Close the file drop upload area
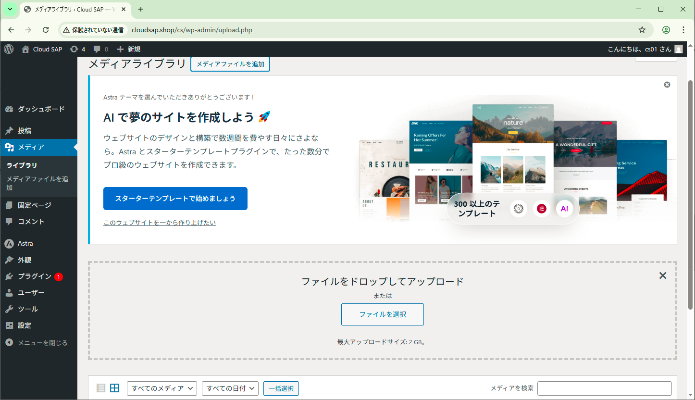This screenshot has width=695, height=400. 663,275
